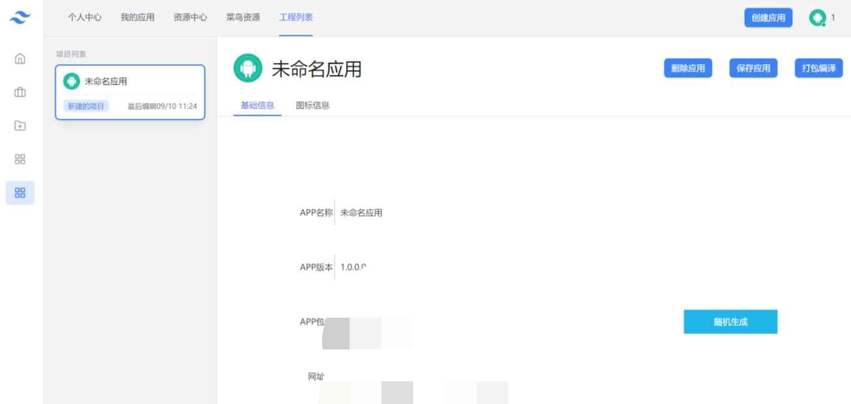The image size is (851, 404).
Task: Click the 创建应用 button
Action: 768,17
